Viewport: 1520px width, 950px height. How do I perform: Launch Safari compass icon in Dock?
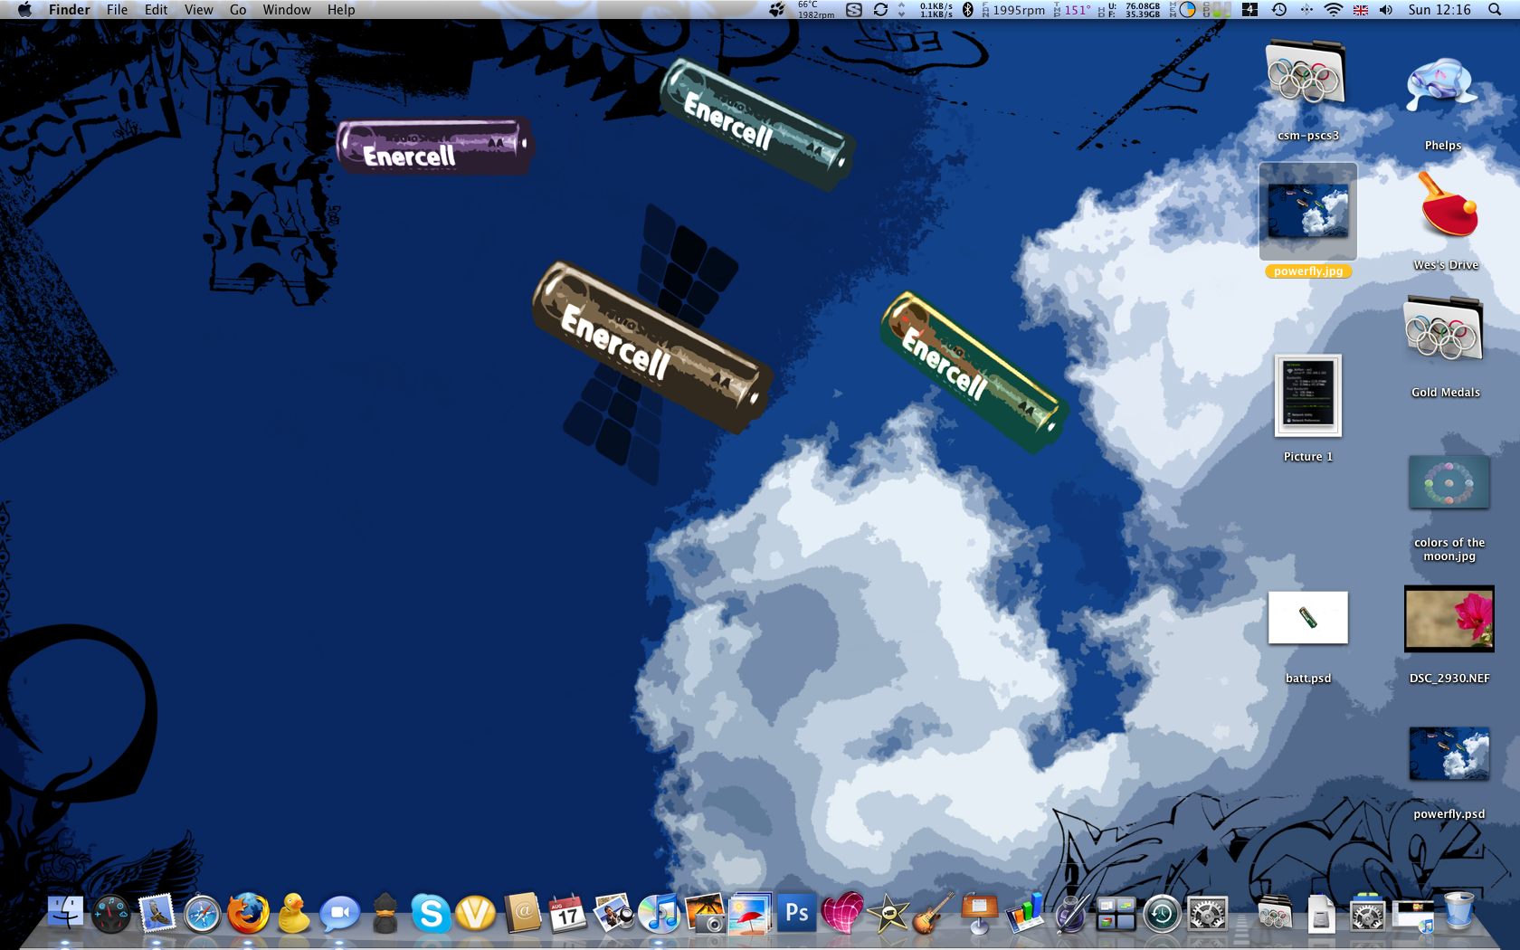pos(202,914)
